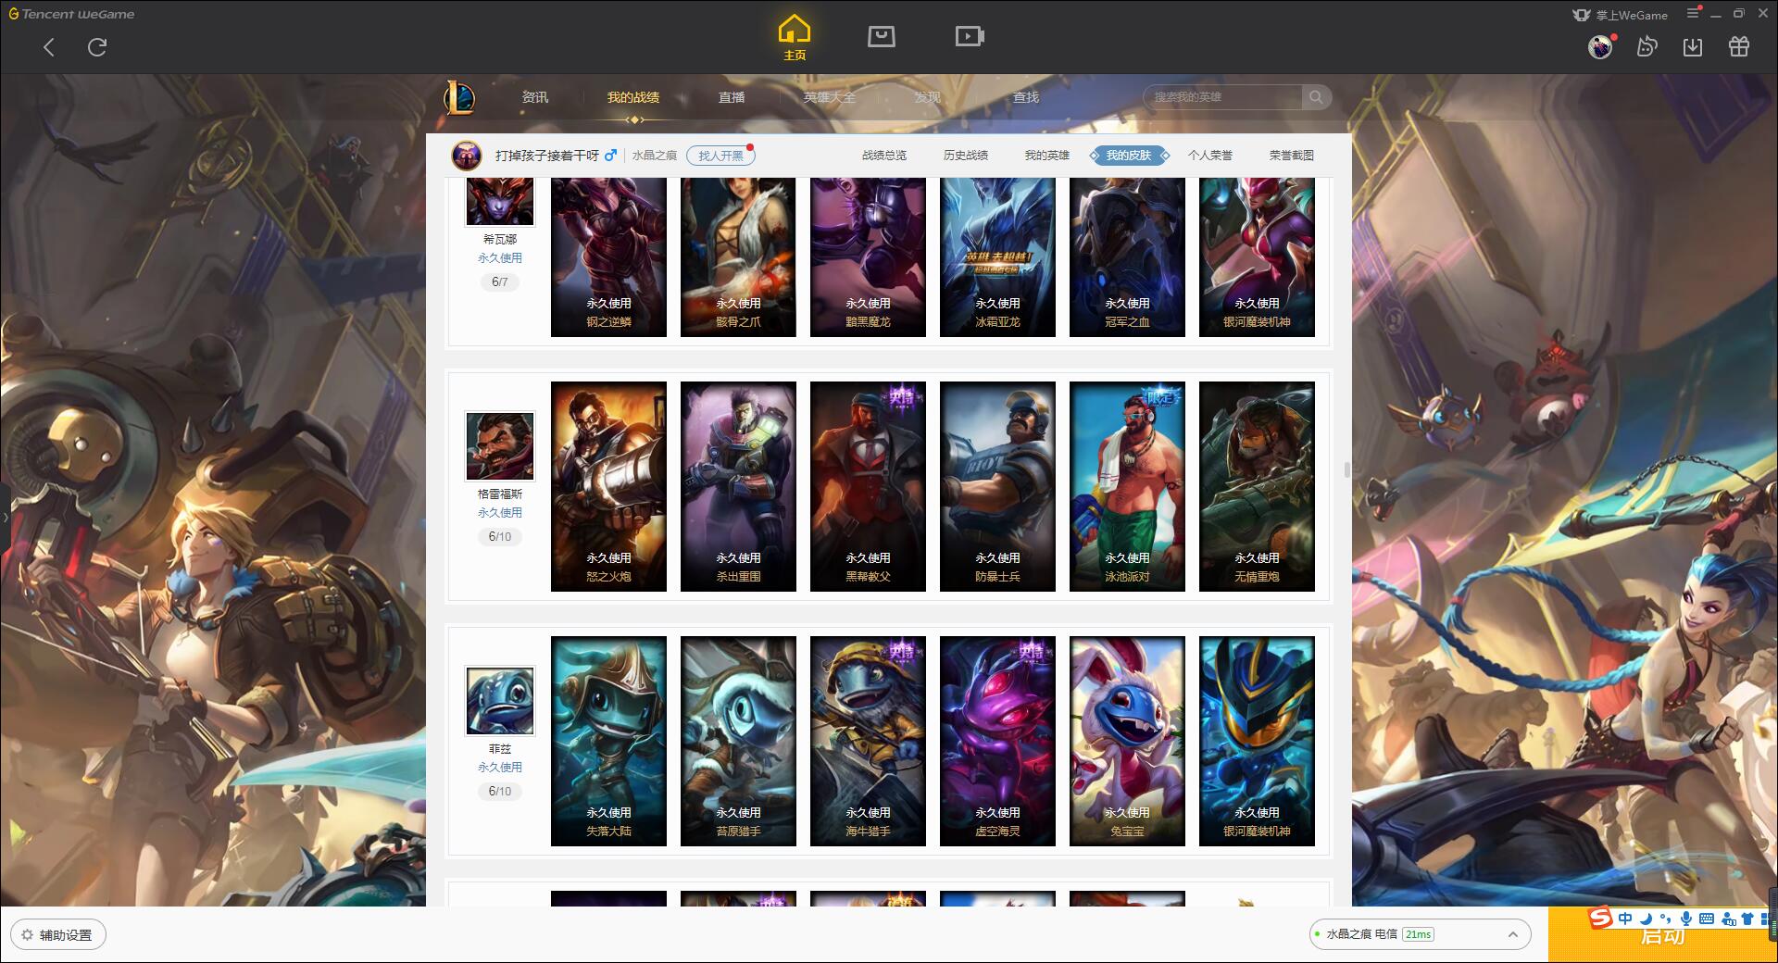Click the male gender symbol icon
The height and width of the screenshot is (963, 1778).
(x=610, y=156)
